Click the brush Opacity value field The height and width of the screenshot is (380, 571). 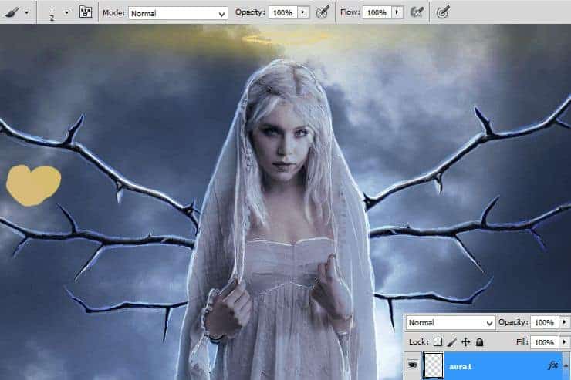[281, 13]
